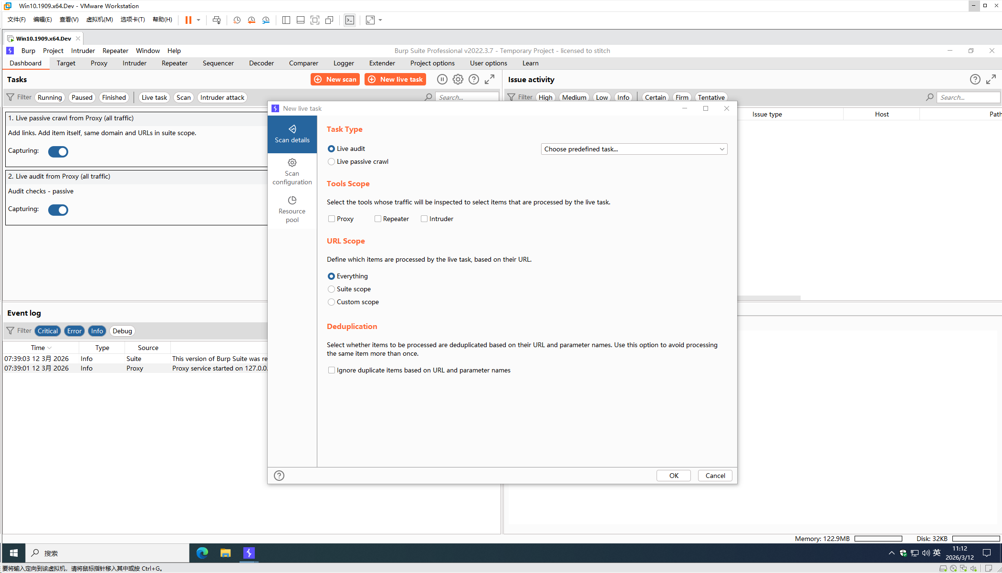
Task: Open the Project menu
Action: (53, 51)
